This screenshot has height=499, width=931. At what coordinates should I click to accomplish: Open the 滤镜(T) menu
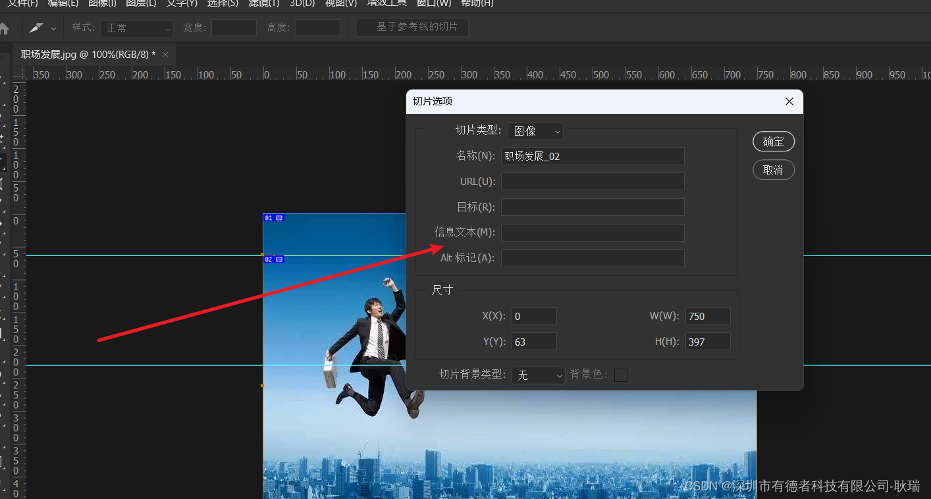(264, 3)
